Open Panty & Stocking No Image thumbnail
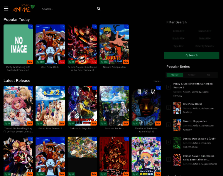The width and height of the screenshot is (223, 176). pos(18,44)
